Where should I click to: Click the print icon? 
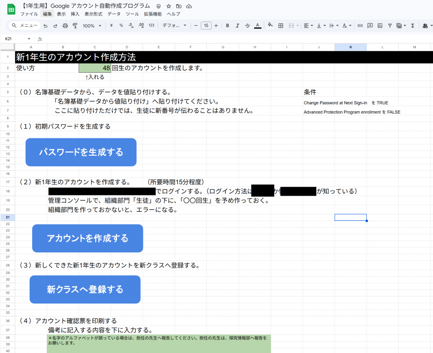tap(65, 26)
